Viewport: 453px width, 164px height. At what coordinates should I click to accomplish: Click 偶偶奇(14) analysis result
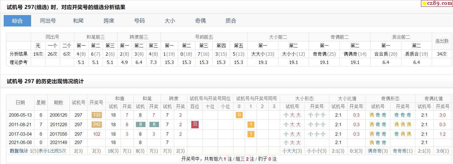pos(355,54)
